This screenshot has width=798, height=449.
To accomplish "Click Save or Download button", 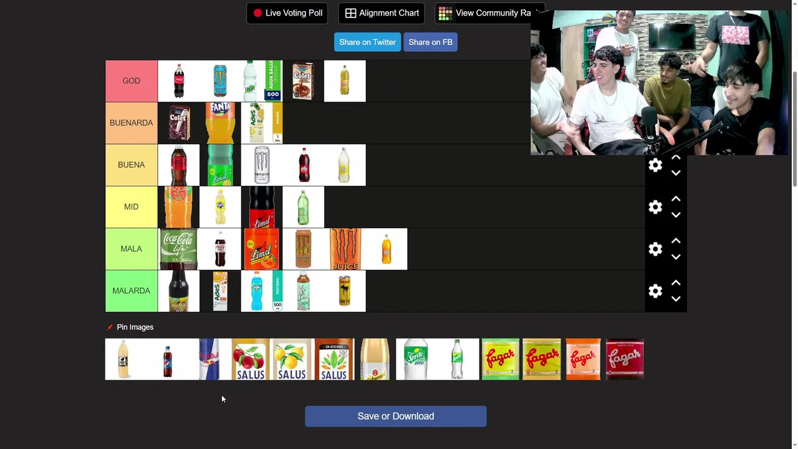I will [x=396, y=417].
